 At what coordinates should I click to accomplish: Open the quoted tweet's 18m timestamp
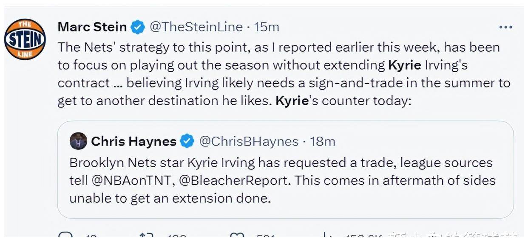pyautogui.click(x=323, y=141)
